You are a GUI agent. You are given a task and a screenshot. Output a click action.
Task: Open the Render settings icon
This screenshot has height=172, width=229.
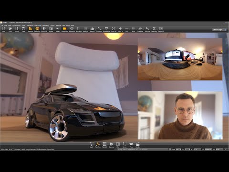pos(138,145)
